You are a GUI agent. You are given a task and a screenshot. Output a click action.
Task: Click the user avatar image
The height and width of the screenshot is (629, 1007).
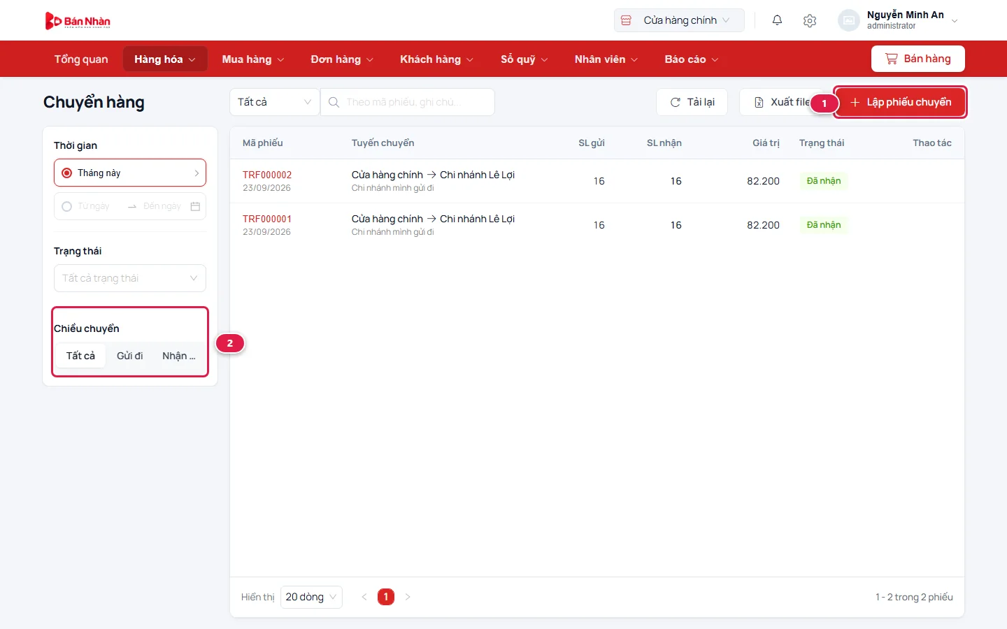pos(848,20)
